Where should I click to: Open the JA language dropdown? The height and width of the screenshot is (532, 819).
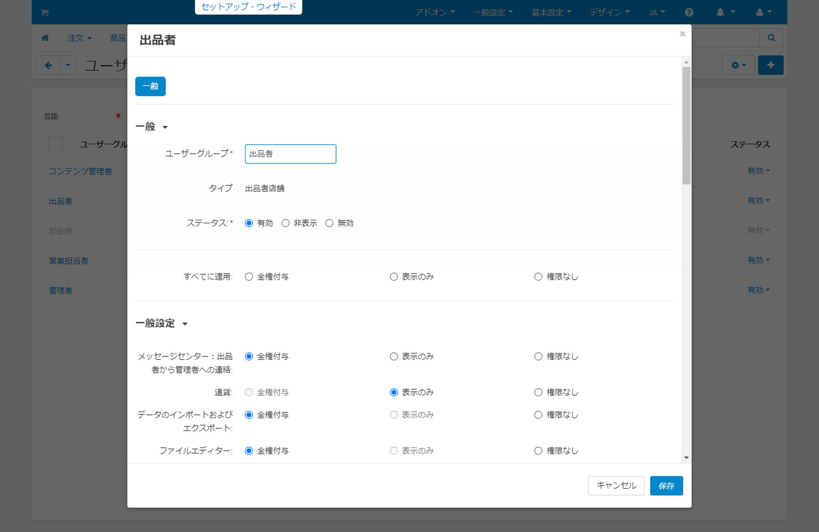657,12
